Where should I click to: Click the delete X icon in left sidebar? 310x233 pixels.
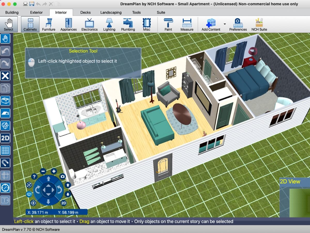tap(5, 76)
